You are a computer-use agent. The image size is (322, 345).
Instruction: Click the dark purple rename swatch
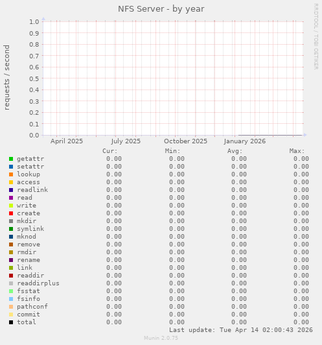(11, 260)
